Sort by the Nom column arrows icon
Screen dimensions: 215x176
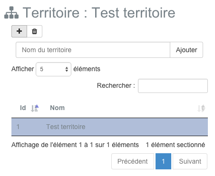[201, 109]
